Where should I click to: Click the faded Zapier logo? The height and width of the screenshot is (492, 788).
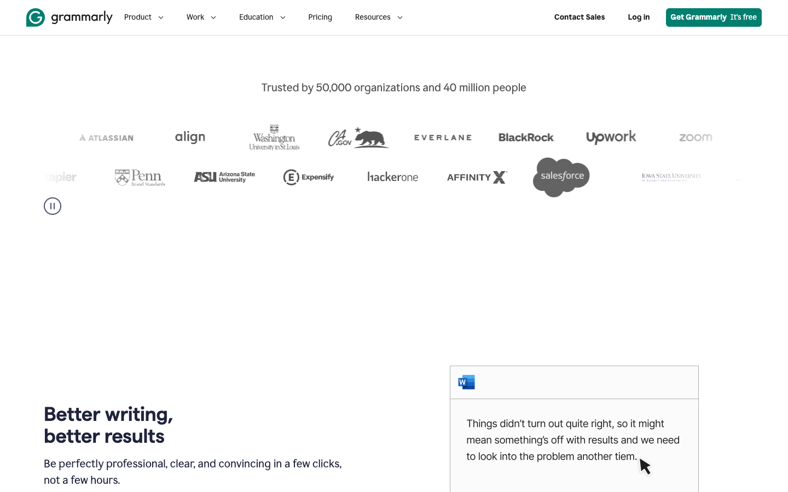(60, 177)
